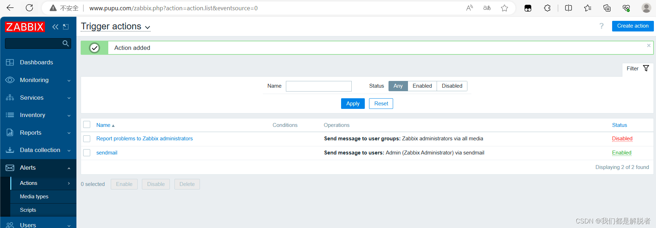The image size is (656, 228).
Task: Collapse the Alerts menu
Action: (38, 168)
